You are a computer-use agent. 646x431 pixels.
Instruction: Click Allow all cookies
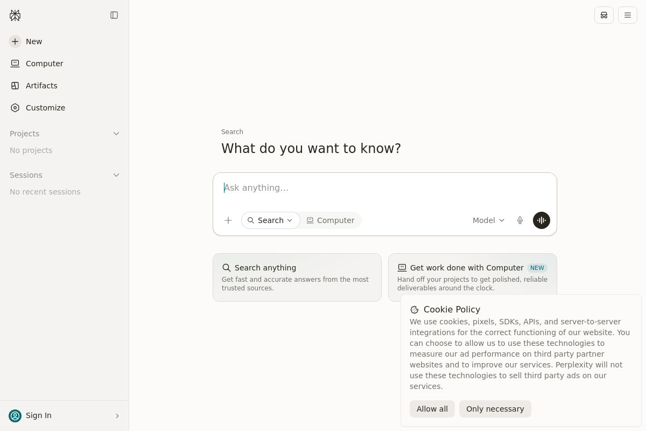coord(432,409)
